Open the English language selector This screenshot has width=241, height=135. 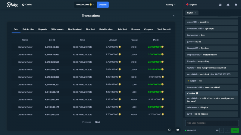pyautogui.click(x=191, y=5)
